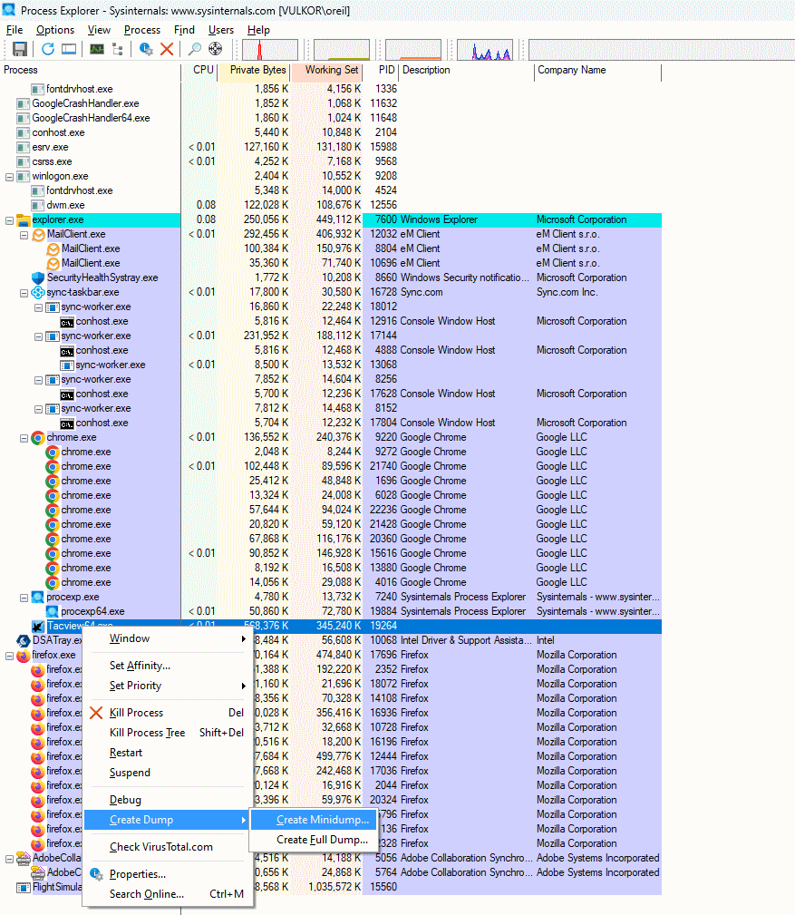Click the Show Process Tree toolbar icon
This screenshot has width=795, height=915.
(x=117, y=50)
